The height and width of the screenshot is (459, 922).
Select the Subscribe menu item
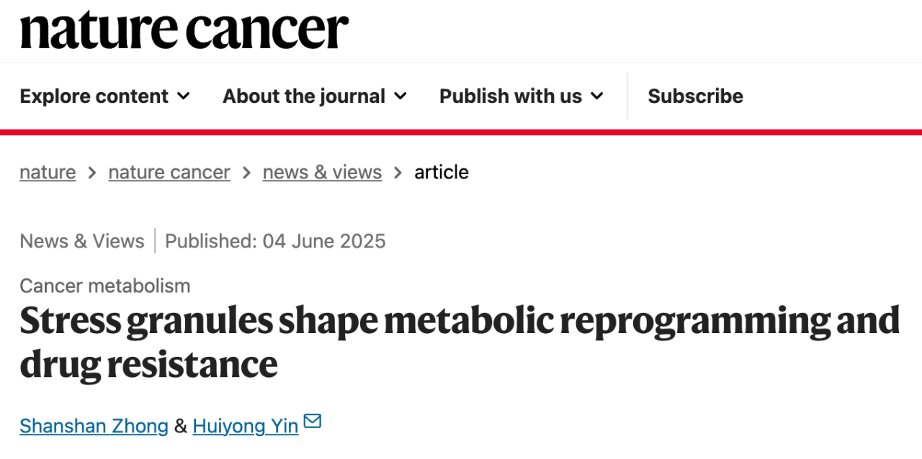pyautogui.click(x=695, y=96)
